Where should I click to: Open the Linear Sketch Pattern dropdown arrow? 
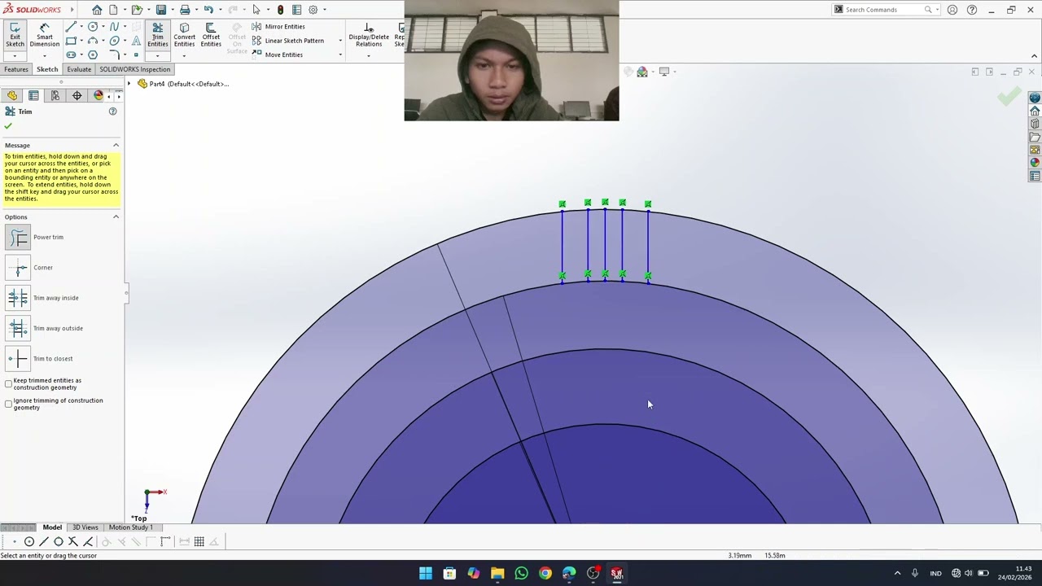point(340,41)
